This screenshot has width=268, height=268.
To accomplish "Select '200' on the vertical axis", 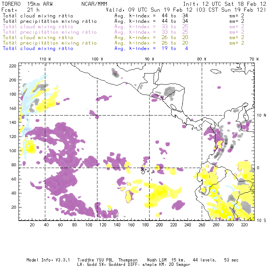I will 13,80.
